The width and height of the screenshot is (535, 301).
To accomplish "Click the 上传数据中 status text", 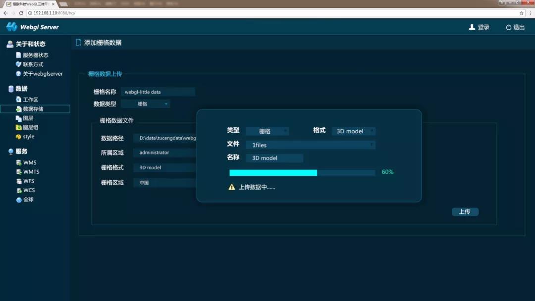I will coord(257,187).
